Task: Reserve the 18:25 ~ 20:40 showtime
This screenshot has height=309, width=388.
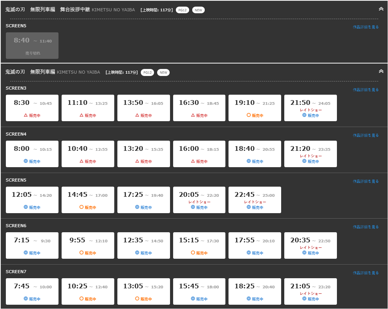Action: pyautogui.click(x=255, y=291)
